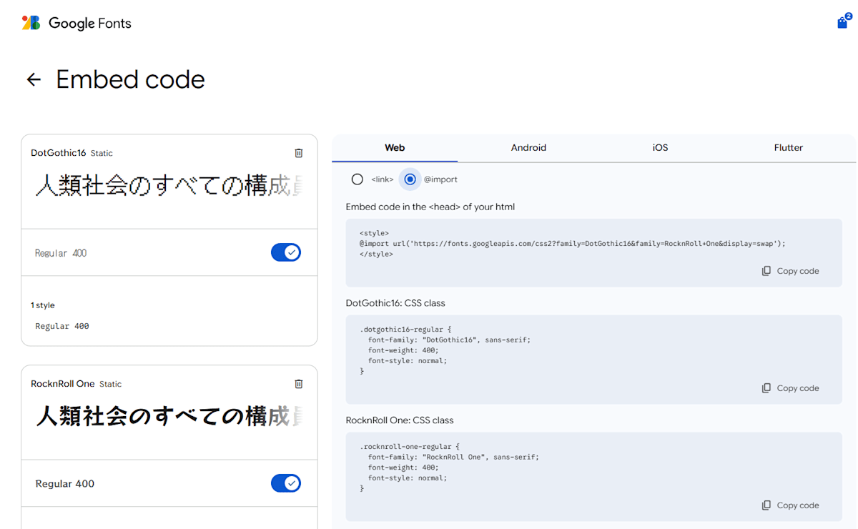
Task: Click the copy icon for RocknRoll One CSS class
Action: coord(766,505)
